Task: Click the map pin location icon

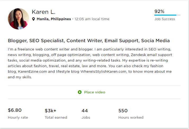Action: (x=34, y=19)
